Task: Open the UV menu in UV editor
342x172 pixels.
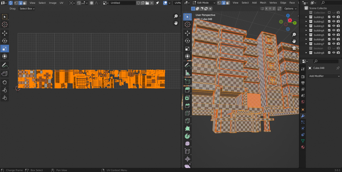Action: click(x=62, y=3)
